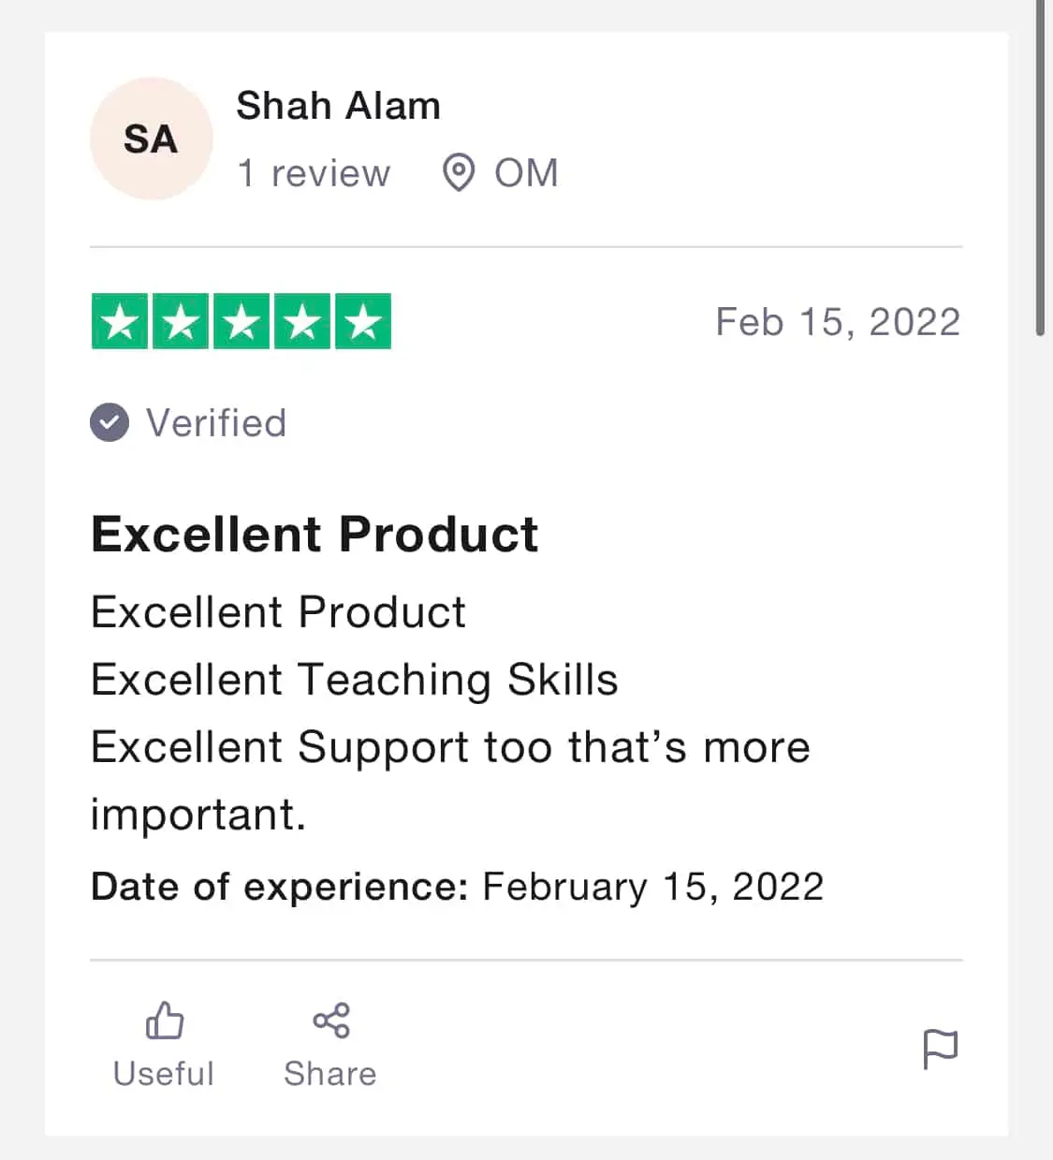Viewport: 1053px width, 1160px height.
Task: Open the 'Excellent Product' review title
Action: (x=314, y=535)
